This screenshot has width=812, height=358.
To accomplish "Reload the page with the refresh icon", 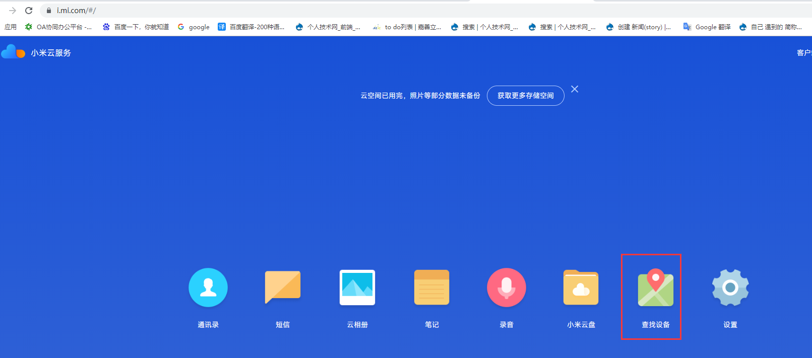I will point(29,10).
